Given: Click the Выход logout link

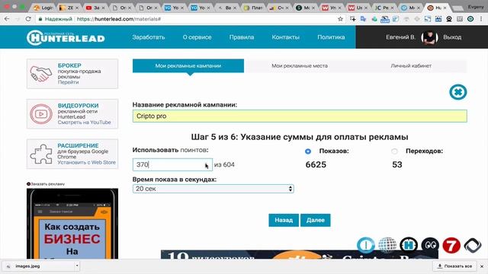Looking at the screenshot, I should pyautogui.click(x=452, y=37).
